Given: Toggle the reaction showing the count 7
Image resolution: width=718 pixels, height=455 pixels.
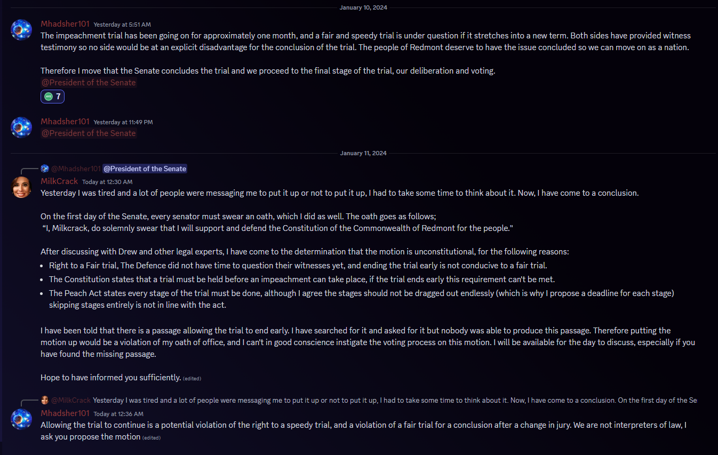Looking at the screenshot, I should [52, 97].
